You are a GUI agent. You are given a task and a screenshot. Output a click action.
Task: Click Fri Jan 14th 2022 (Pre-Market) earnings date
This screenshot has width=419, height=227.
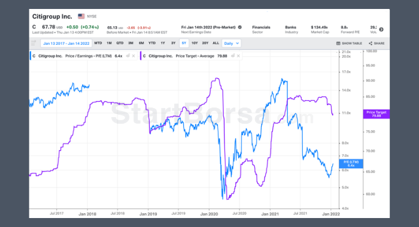[x=208, y=27]
